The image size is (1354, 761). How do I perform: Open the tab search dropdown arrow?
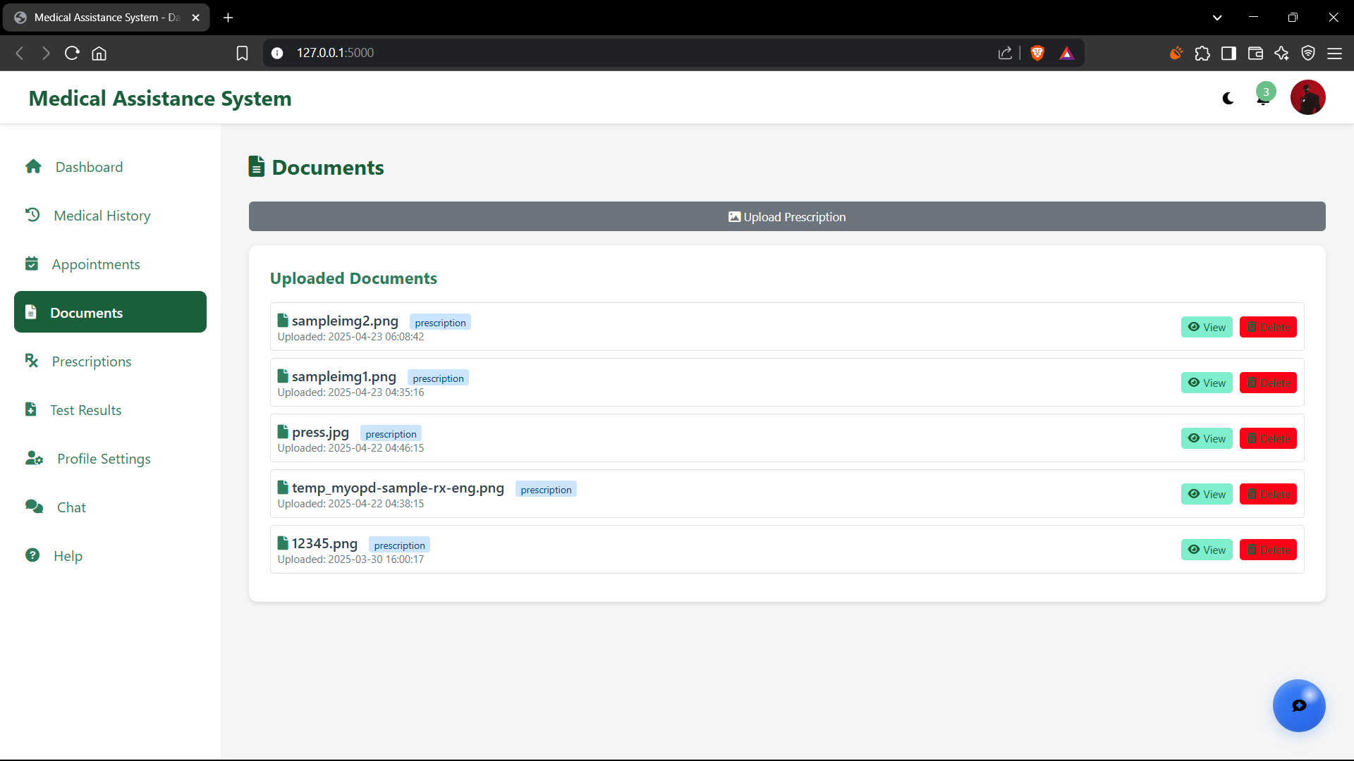pyautogui.click(x=1217, y=18)
